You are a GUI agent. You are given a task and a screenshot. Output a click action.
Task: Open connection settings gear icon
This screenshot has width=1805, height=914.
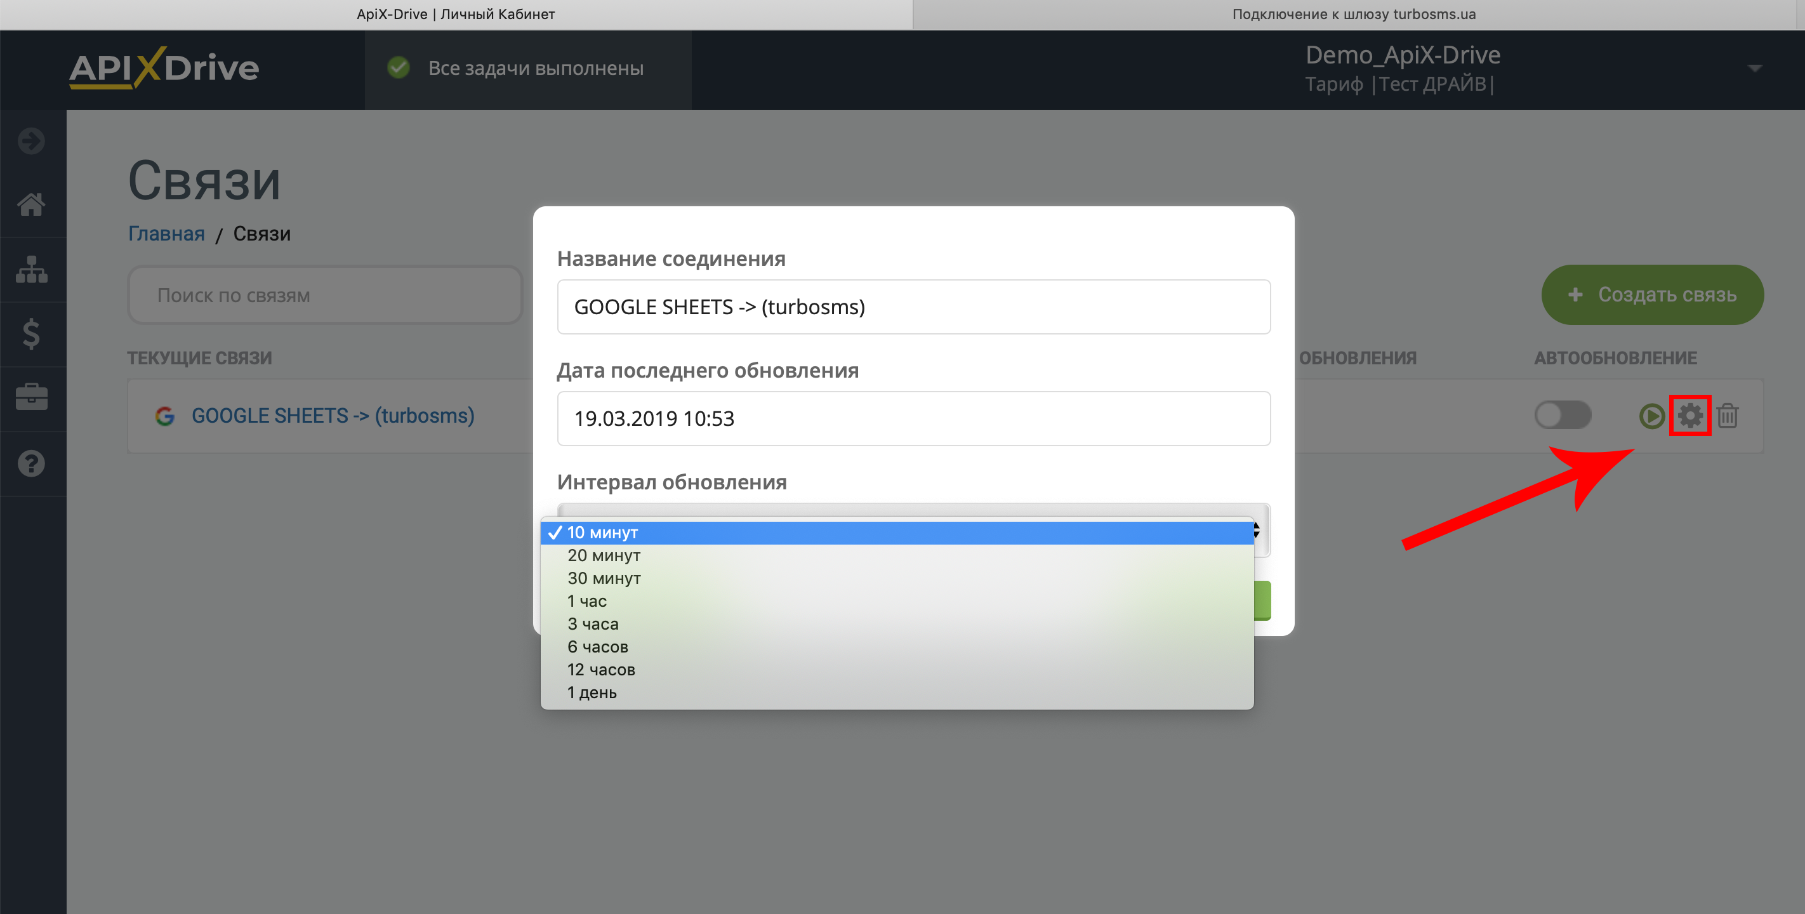pos(1690,416)
